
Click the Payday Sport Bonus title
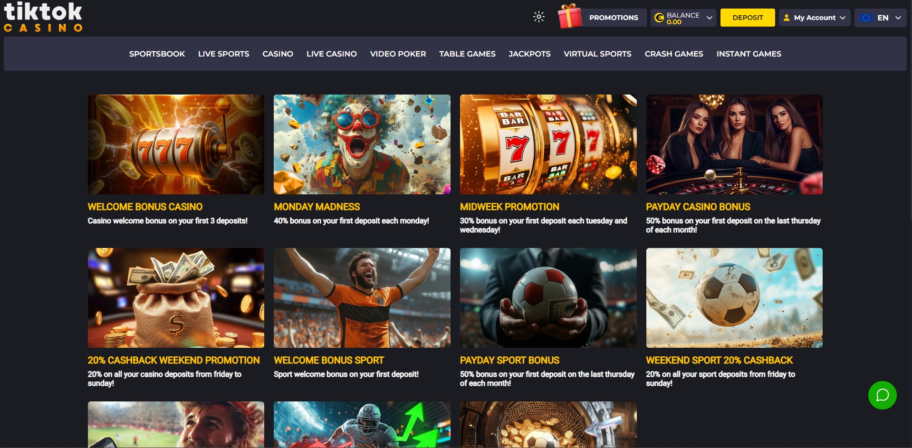point(509,360)
